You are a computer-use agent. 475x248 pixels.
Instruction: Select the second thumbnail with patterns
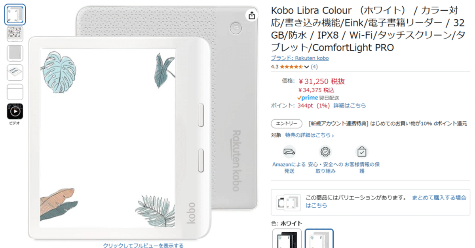pyautogui.click(x=15, y=34)
